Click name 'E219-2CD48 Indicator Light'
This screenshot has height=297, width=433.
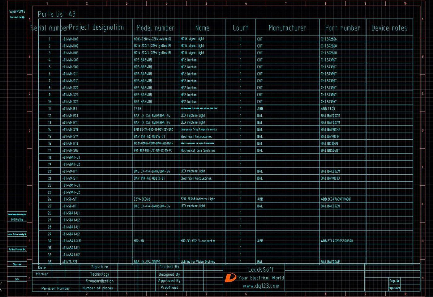pyautogui.click(x=198, y=199)
